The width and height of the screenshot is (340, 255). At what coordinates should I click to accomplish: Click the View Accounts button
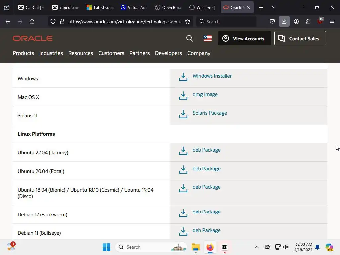pos(244,38)
